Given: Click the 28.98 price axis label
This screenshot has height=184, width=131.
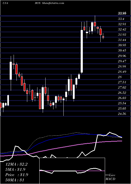Looking at the screenshot, I should pos(122,67).
